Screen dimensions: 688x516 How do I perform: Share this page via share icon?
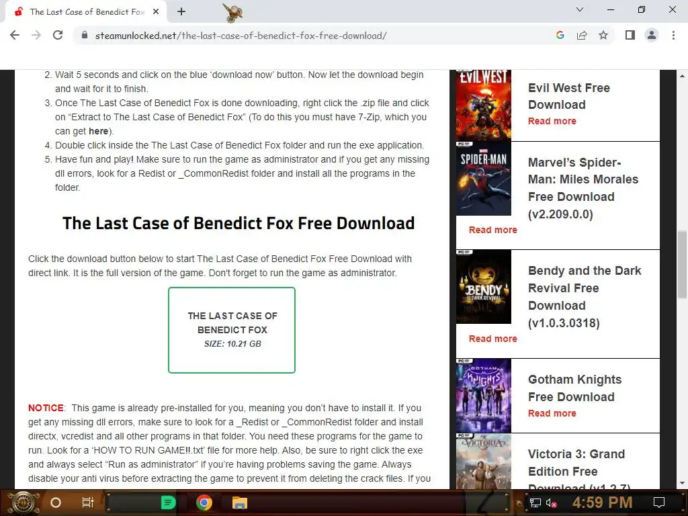(582, 35)
